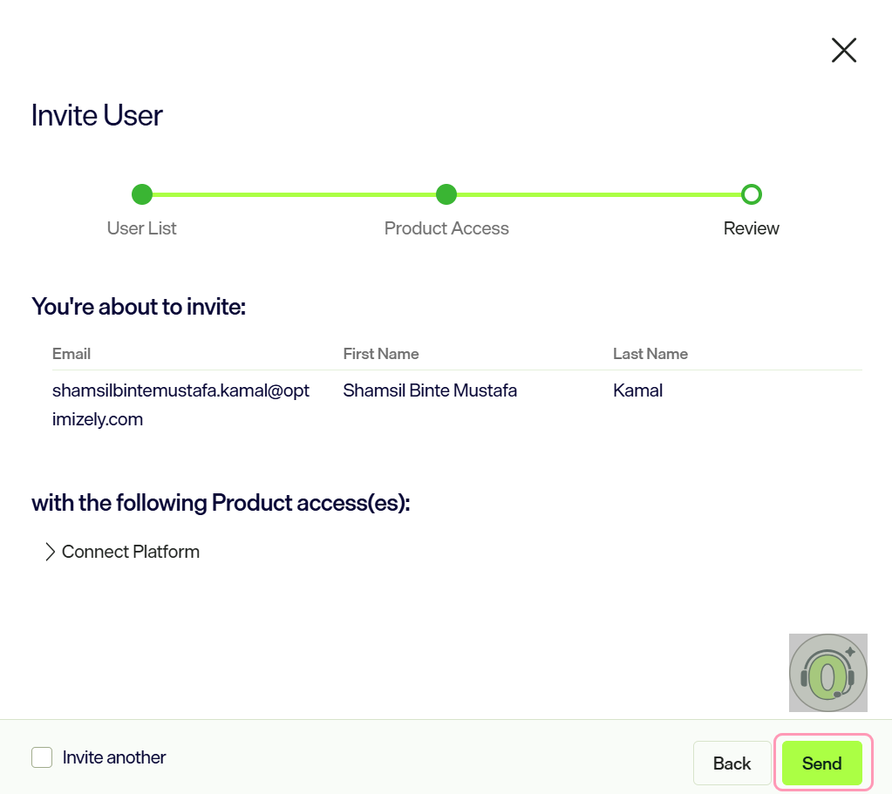Click the User List step circle

point(142,194)
